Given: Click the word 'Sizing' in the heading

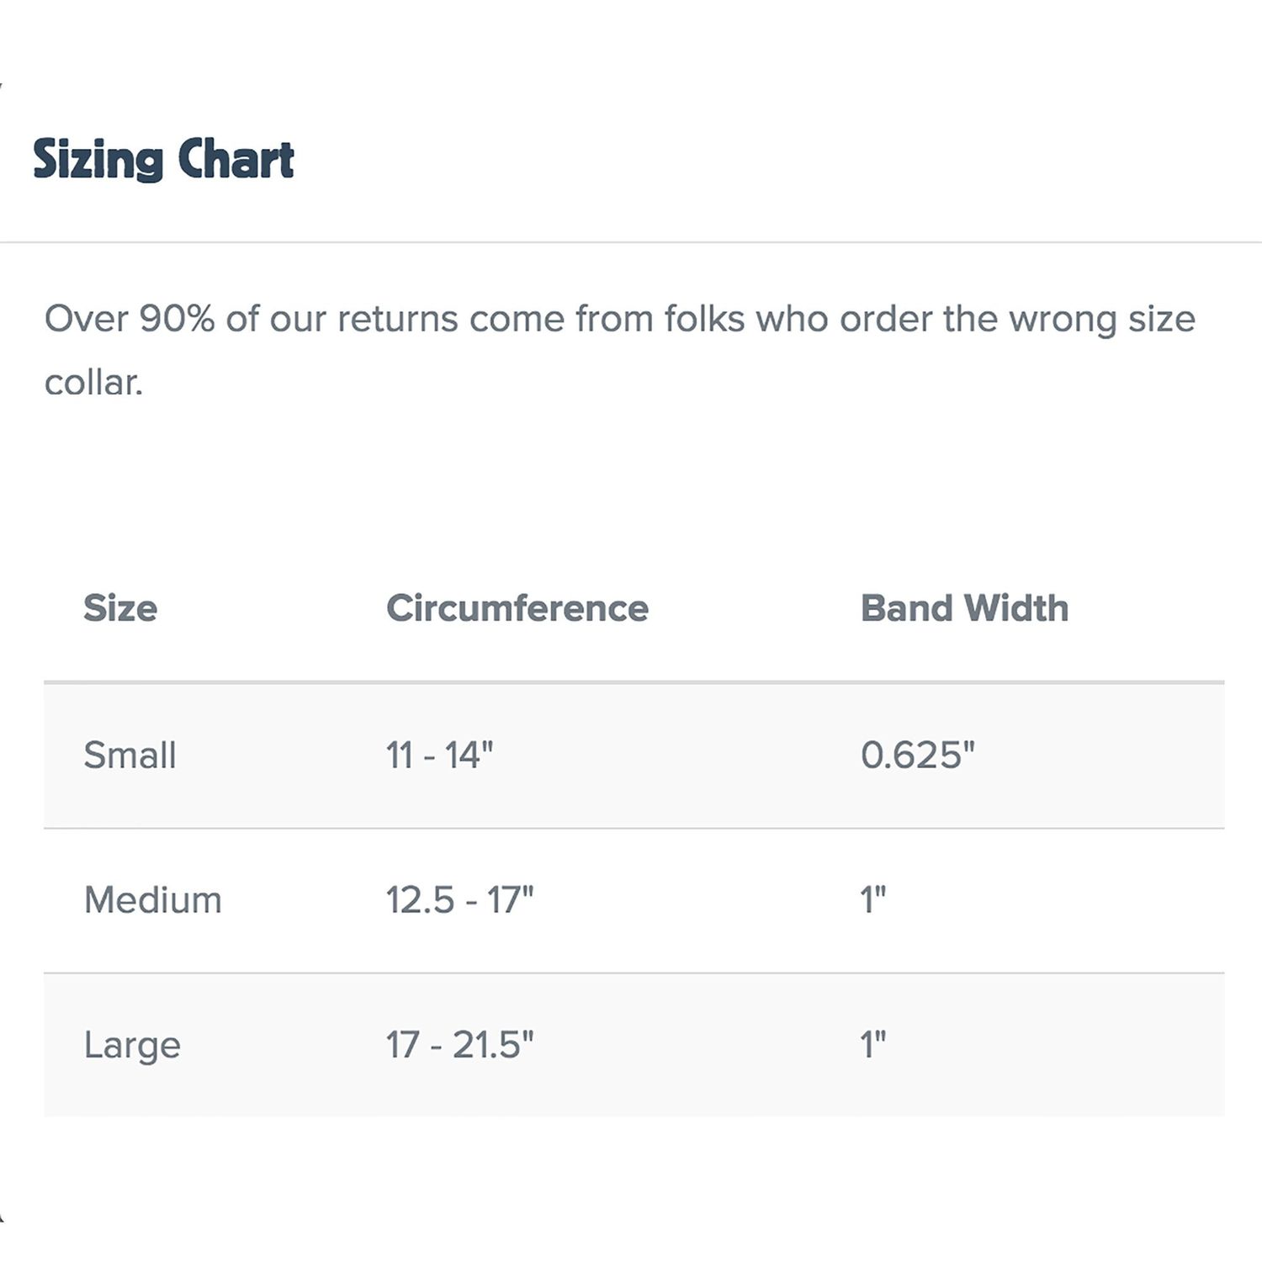Looking at the screenshot, I should click(x=98, y=159).
